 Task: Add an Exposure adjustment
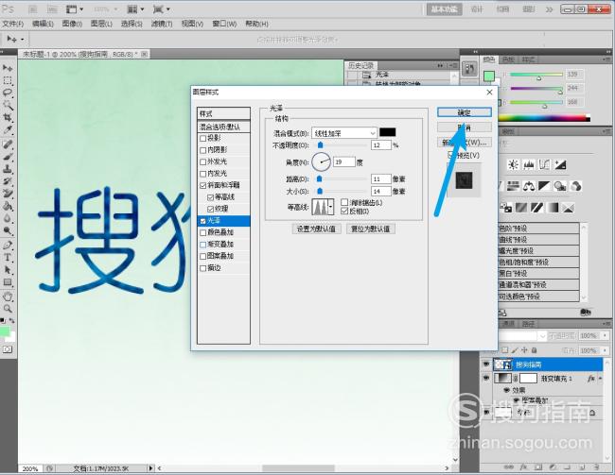point(560,164)
